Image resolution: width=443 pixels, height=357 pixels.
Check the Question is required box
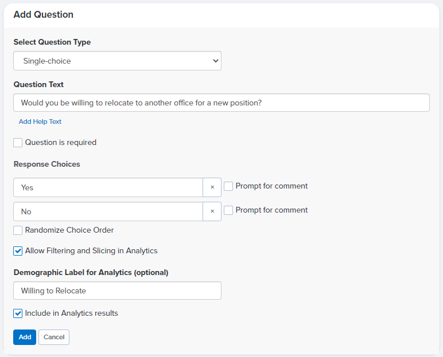tap(18, 143)
